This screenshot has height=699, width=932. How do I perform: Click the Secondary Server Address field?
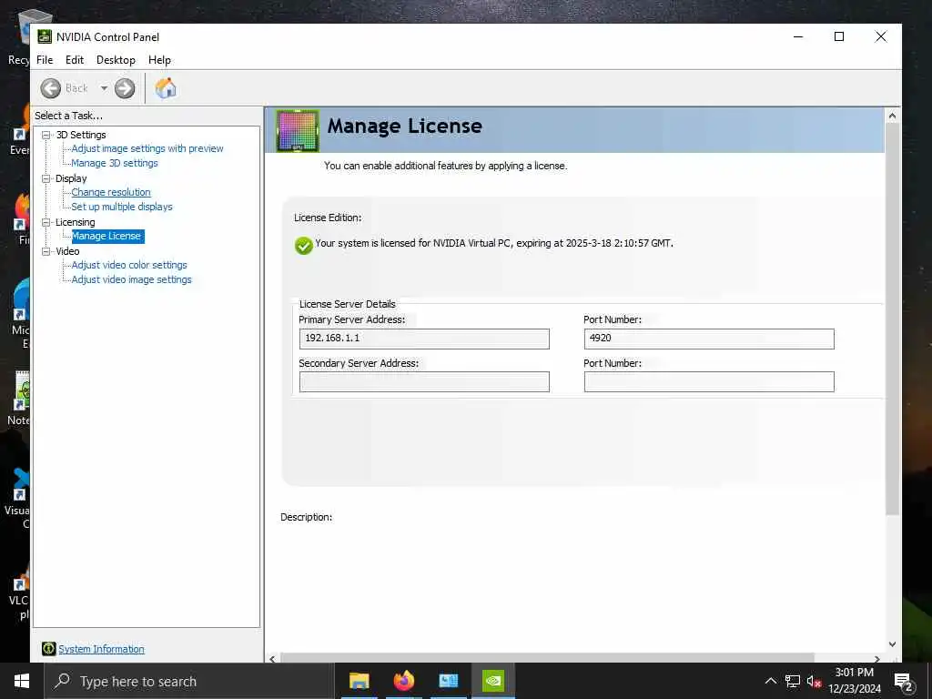tap(424, 382)
